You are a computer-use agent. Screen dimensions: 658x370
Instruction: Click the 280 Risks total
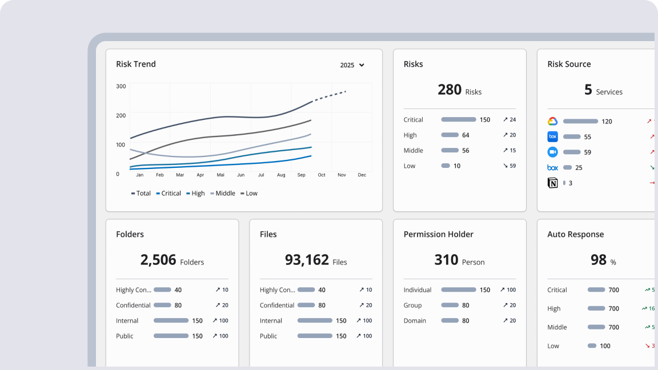(x=459, y=90)
